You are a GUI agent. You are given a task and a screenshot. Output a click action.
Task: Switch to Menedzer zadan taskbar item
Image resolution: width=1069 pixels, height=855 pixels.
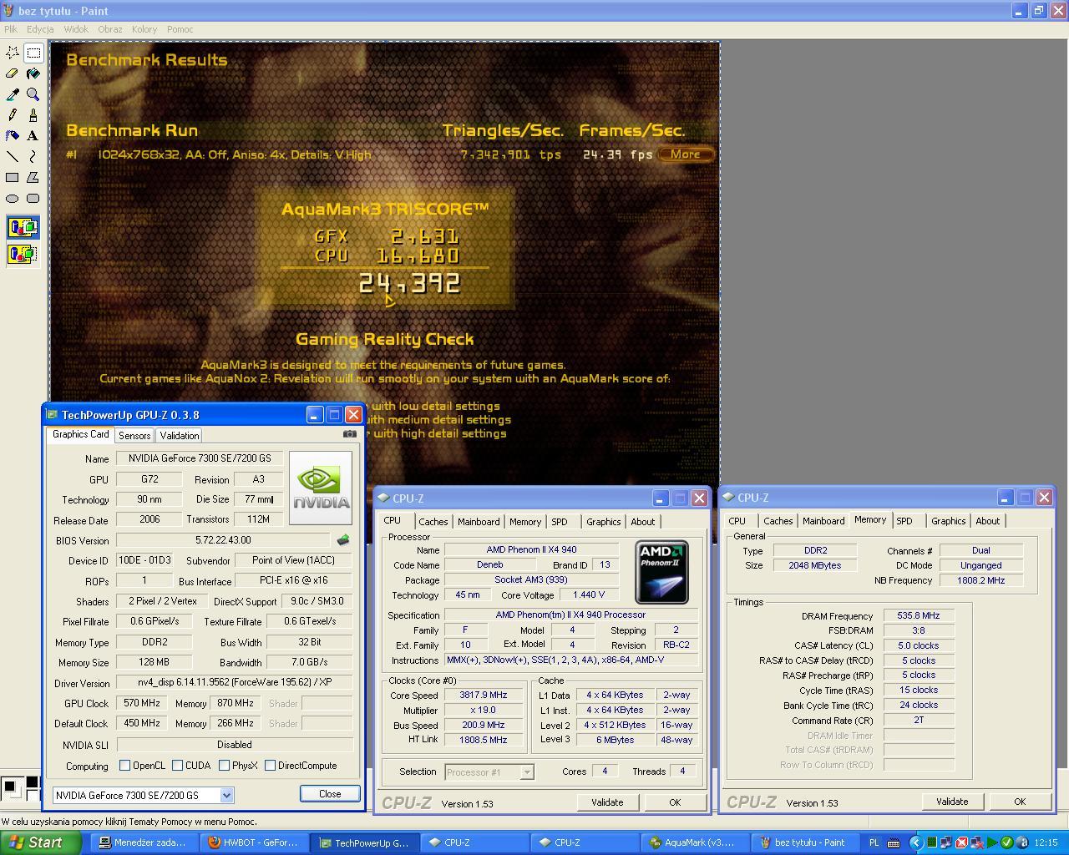[x=143, y=842]
